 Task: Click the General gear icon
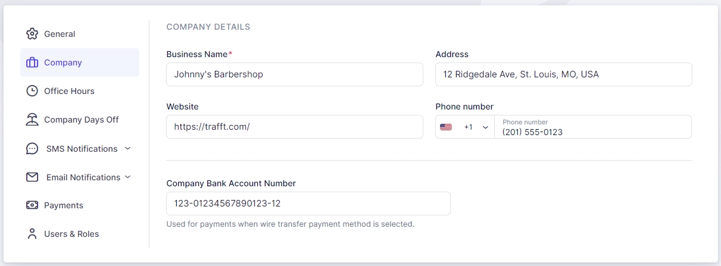tap(32, 34)
